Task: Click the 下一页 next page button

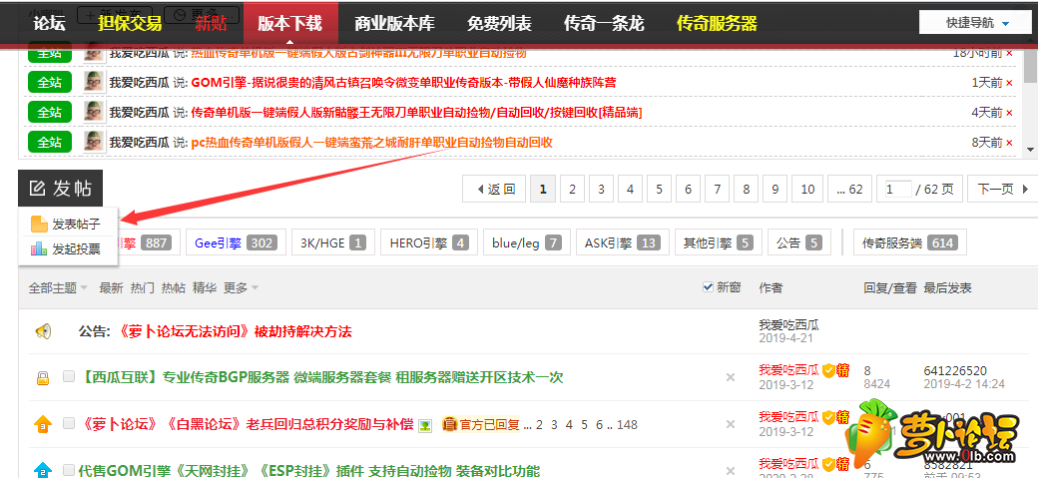Action: pos(1002,189)
